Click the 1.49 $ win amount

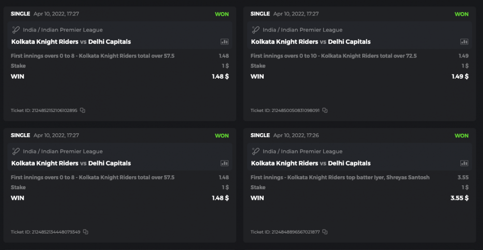pos(459,76)
